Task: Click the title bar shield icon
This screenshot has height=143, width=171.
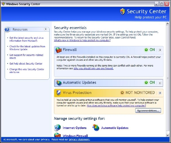Action: pyautogui.click(x=3, y=4)
